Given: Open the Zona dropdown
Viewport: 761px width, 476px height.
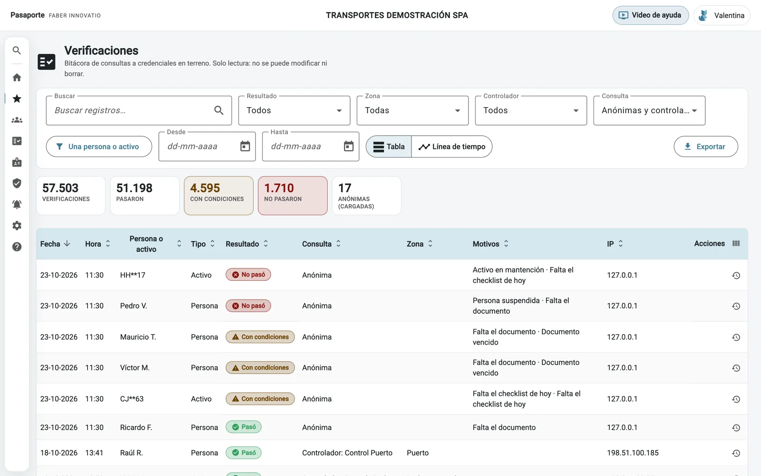Looking at the screenshot, I should (x=412, y=110).
